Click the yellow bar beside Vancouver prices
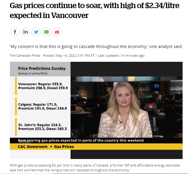This screenshot has height=174, width=188. [x=16, y=86]
